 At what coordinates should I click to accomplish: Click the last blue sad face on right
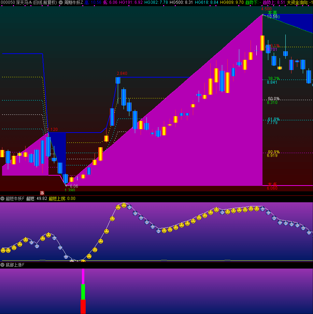coord(309,232)
